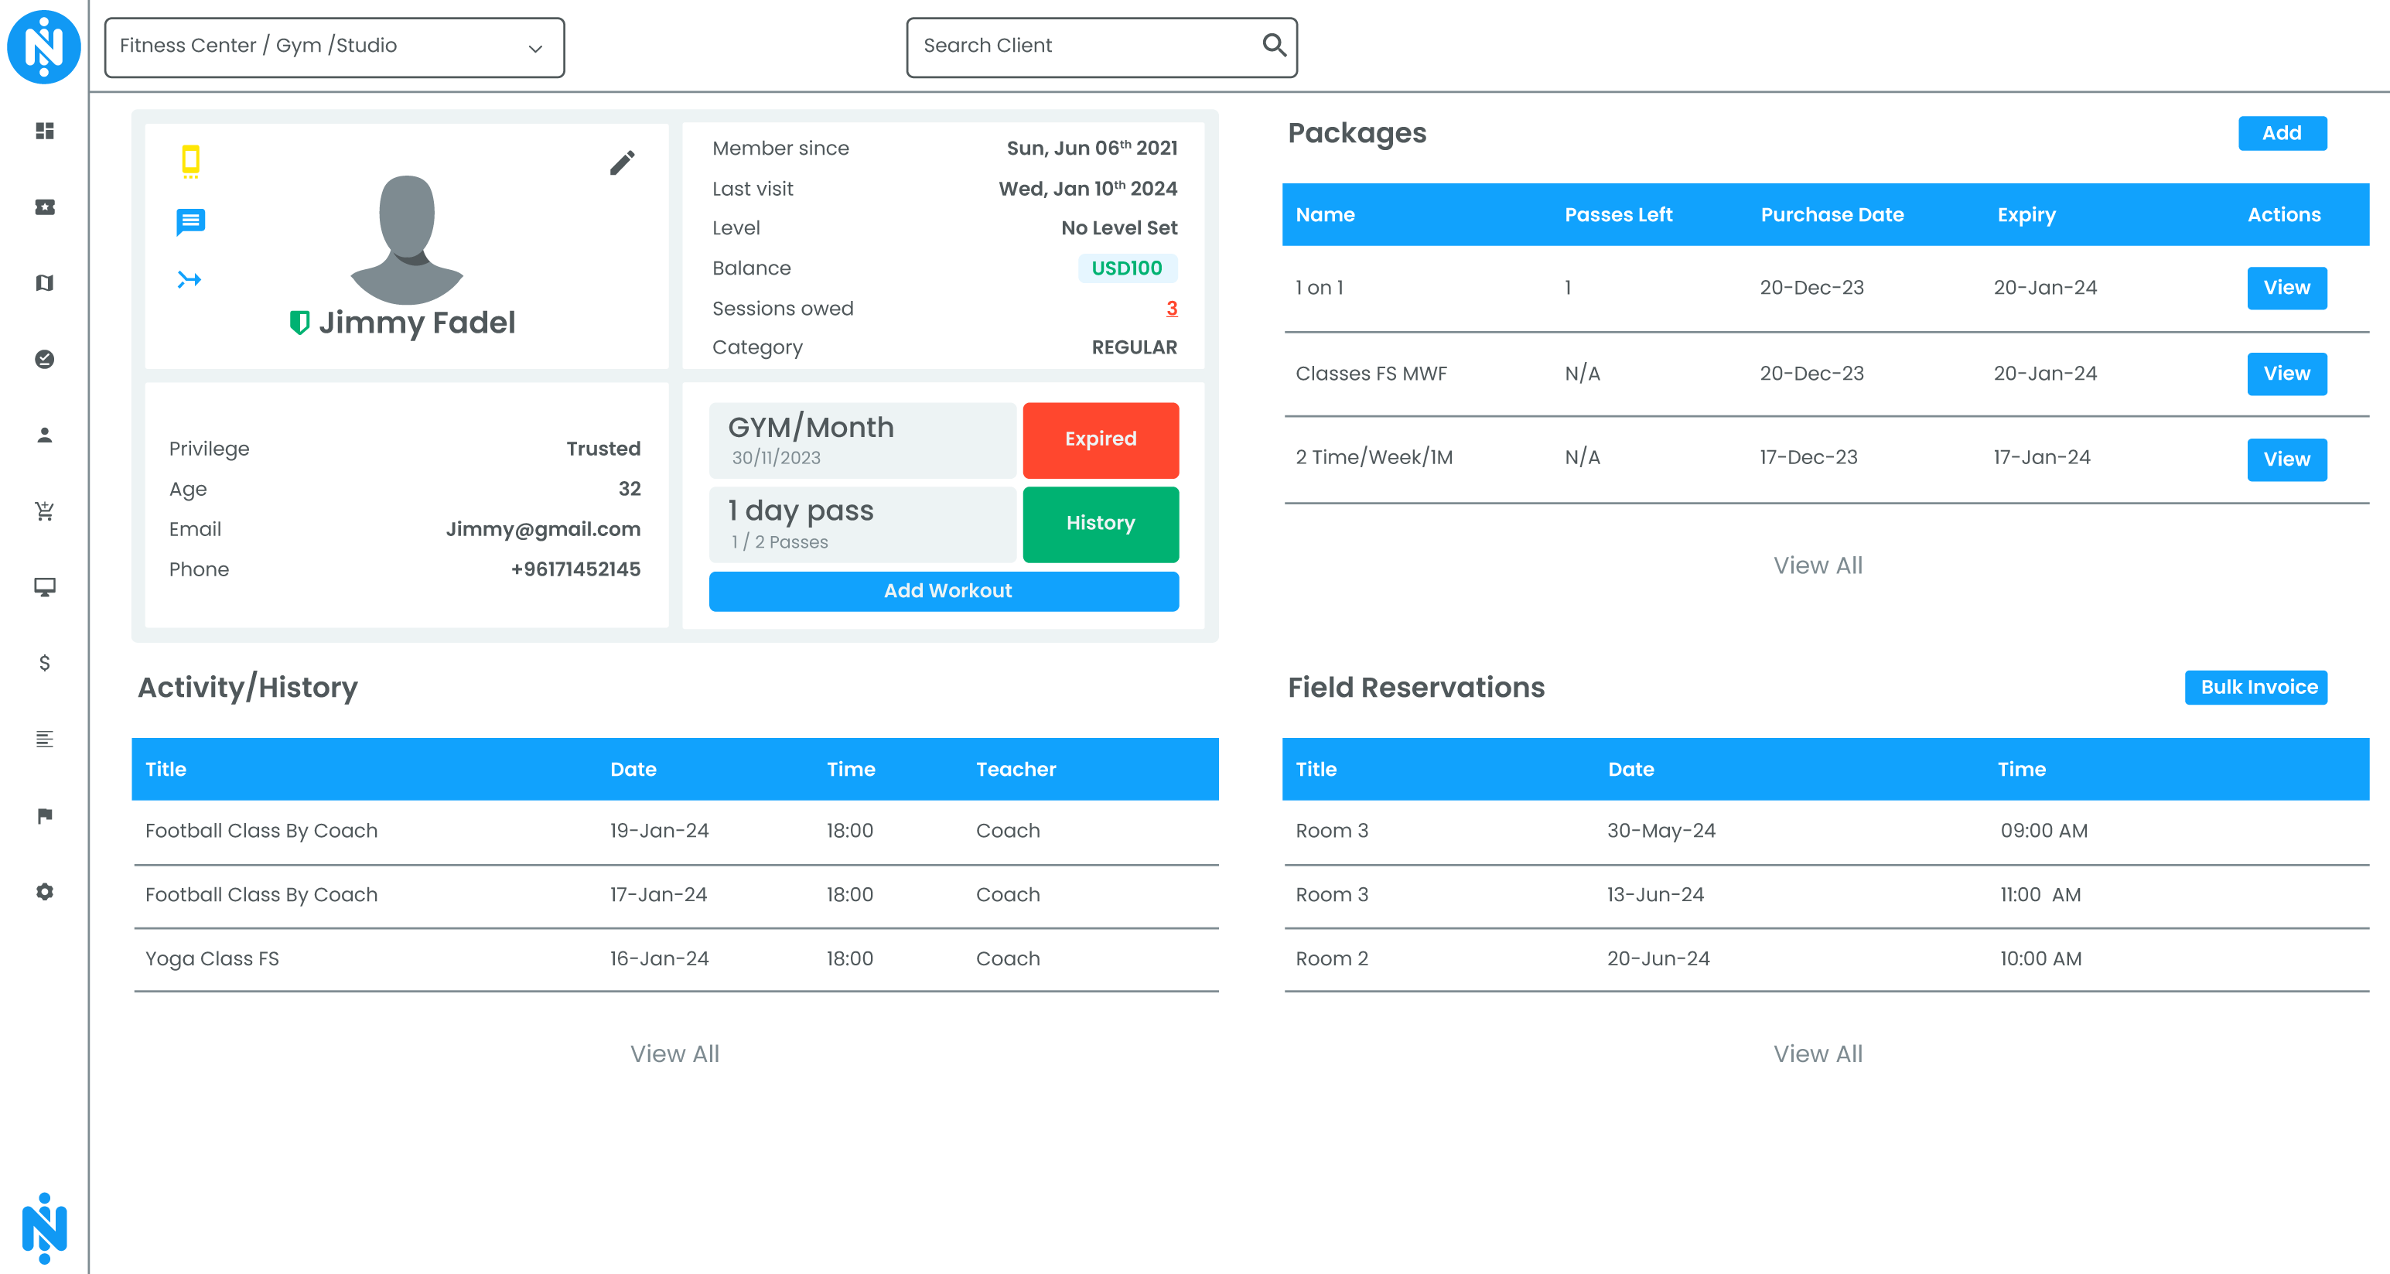The width and height of the screenshot is (2390, 1274).
Task: Open the monitor screen sidebar icon
Action: pos(45,587)
